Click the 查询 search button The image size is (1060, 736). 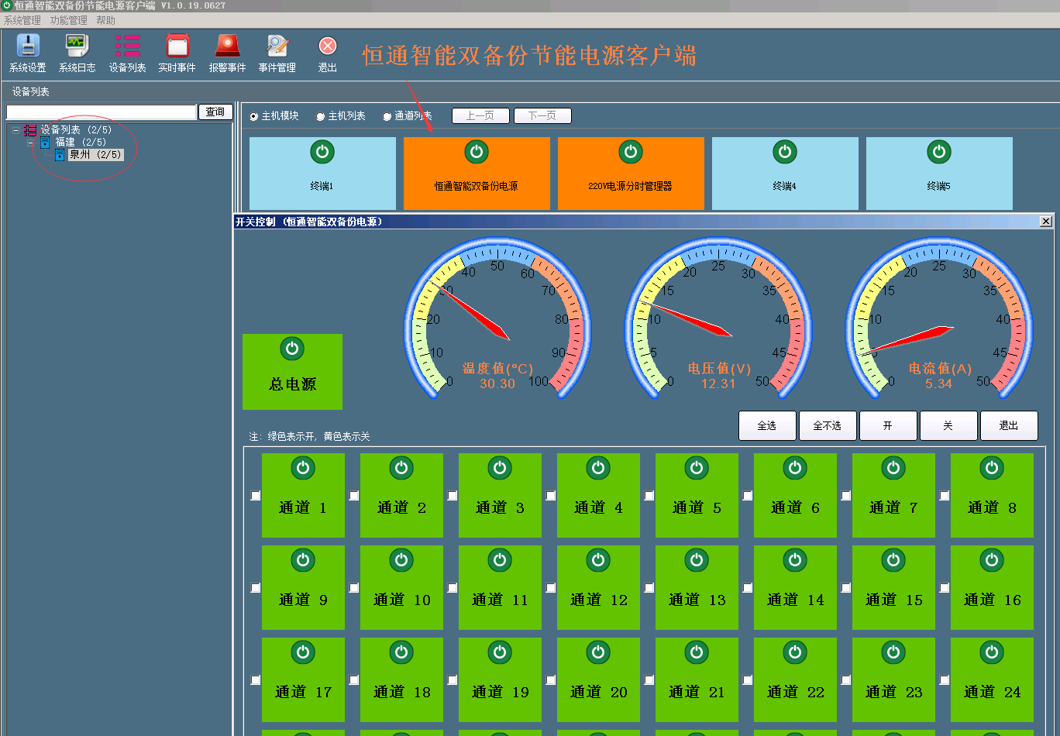(x=215, y=112)
